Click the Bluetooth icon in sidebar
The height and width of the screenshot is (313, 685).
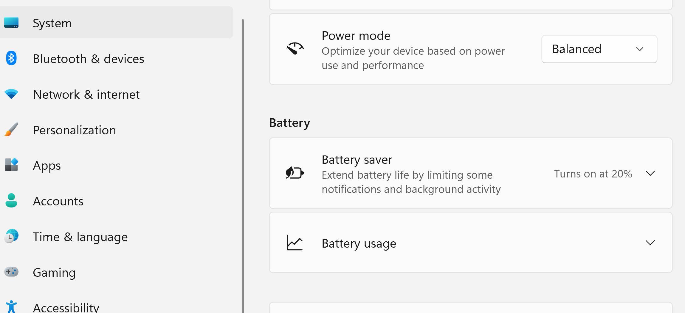pyautogui.click(x=11, y=58)
